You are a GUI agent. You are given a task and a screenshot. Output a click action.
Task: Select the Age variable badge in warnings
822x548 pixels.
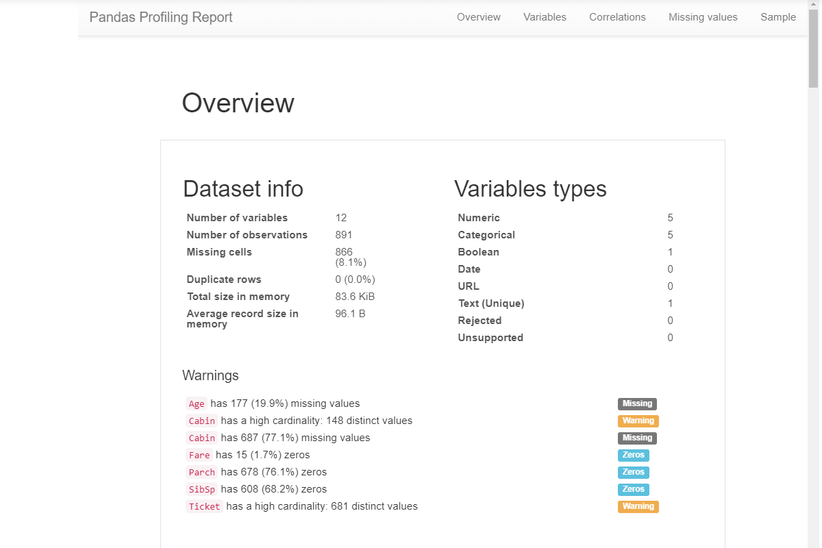click(x=197, y=403)
